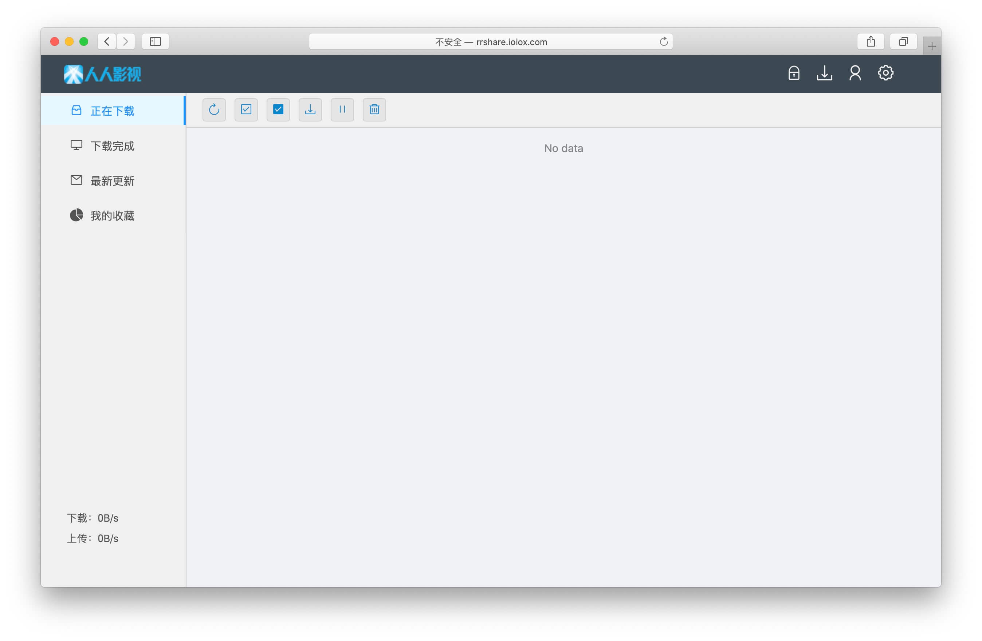Delete tasks with the trash icon
The height and width of the screenshot is (641, 982).
(x=374, y=110)
